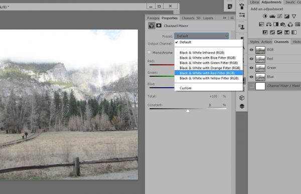The image size is (301, 194).
Task: Switch to the Styles panel tab
Action: (x=254, y=42)
